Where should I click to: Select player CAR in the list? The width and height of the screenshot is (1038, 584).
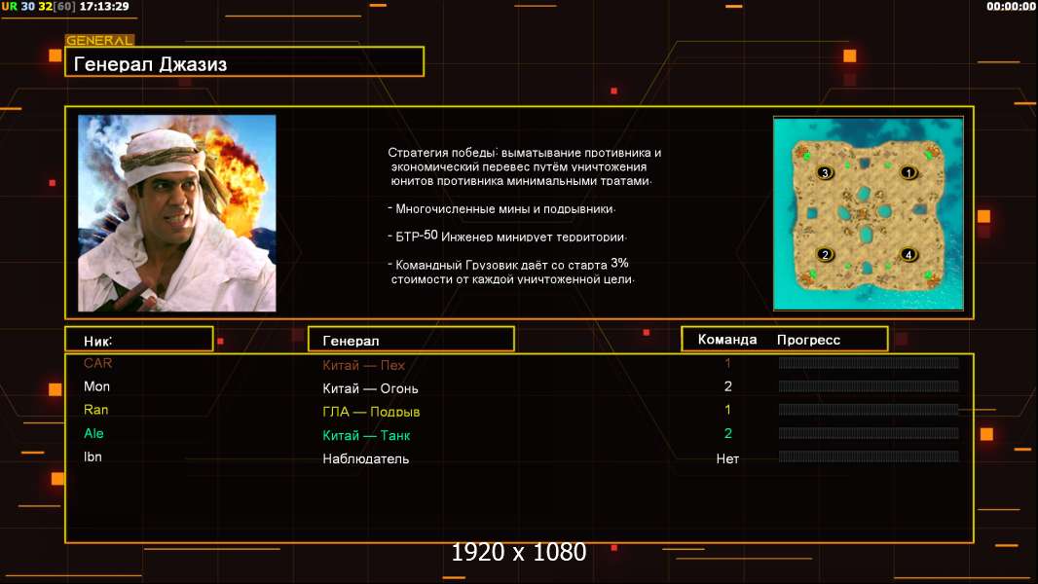(x=98, y=363)
